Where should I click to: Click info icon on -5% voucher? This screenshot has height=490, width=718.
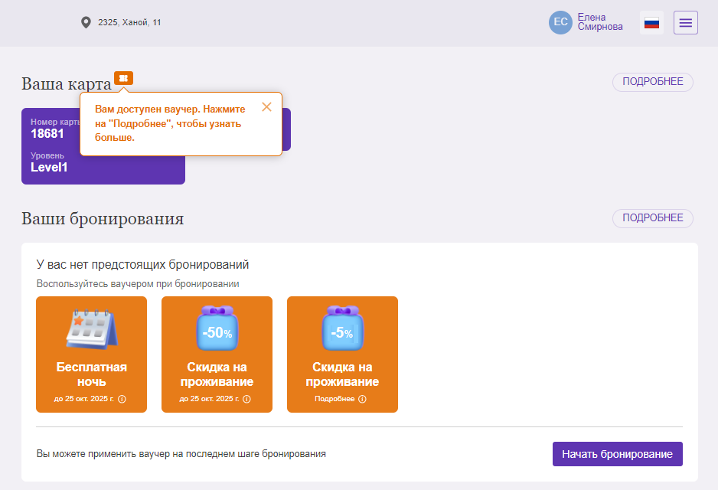click(362, 399)
